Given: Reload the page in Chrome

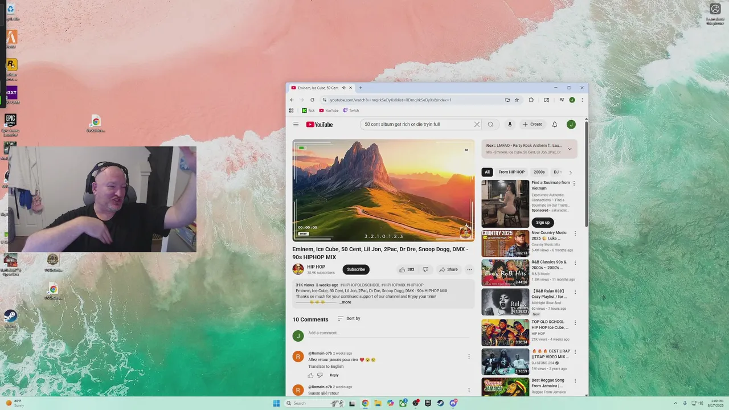Looking at the screenshot, I should click(x=312, y=100).
